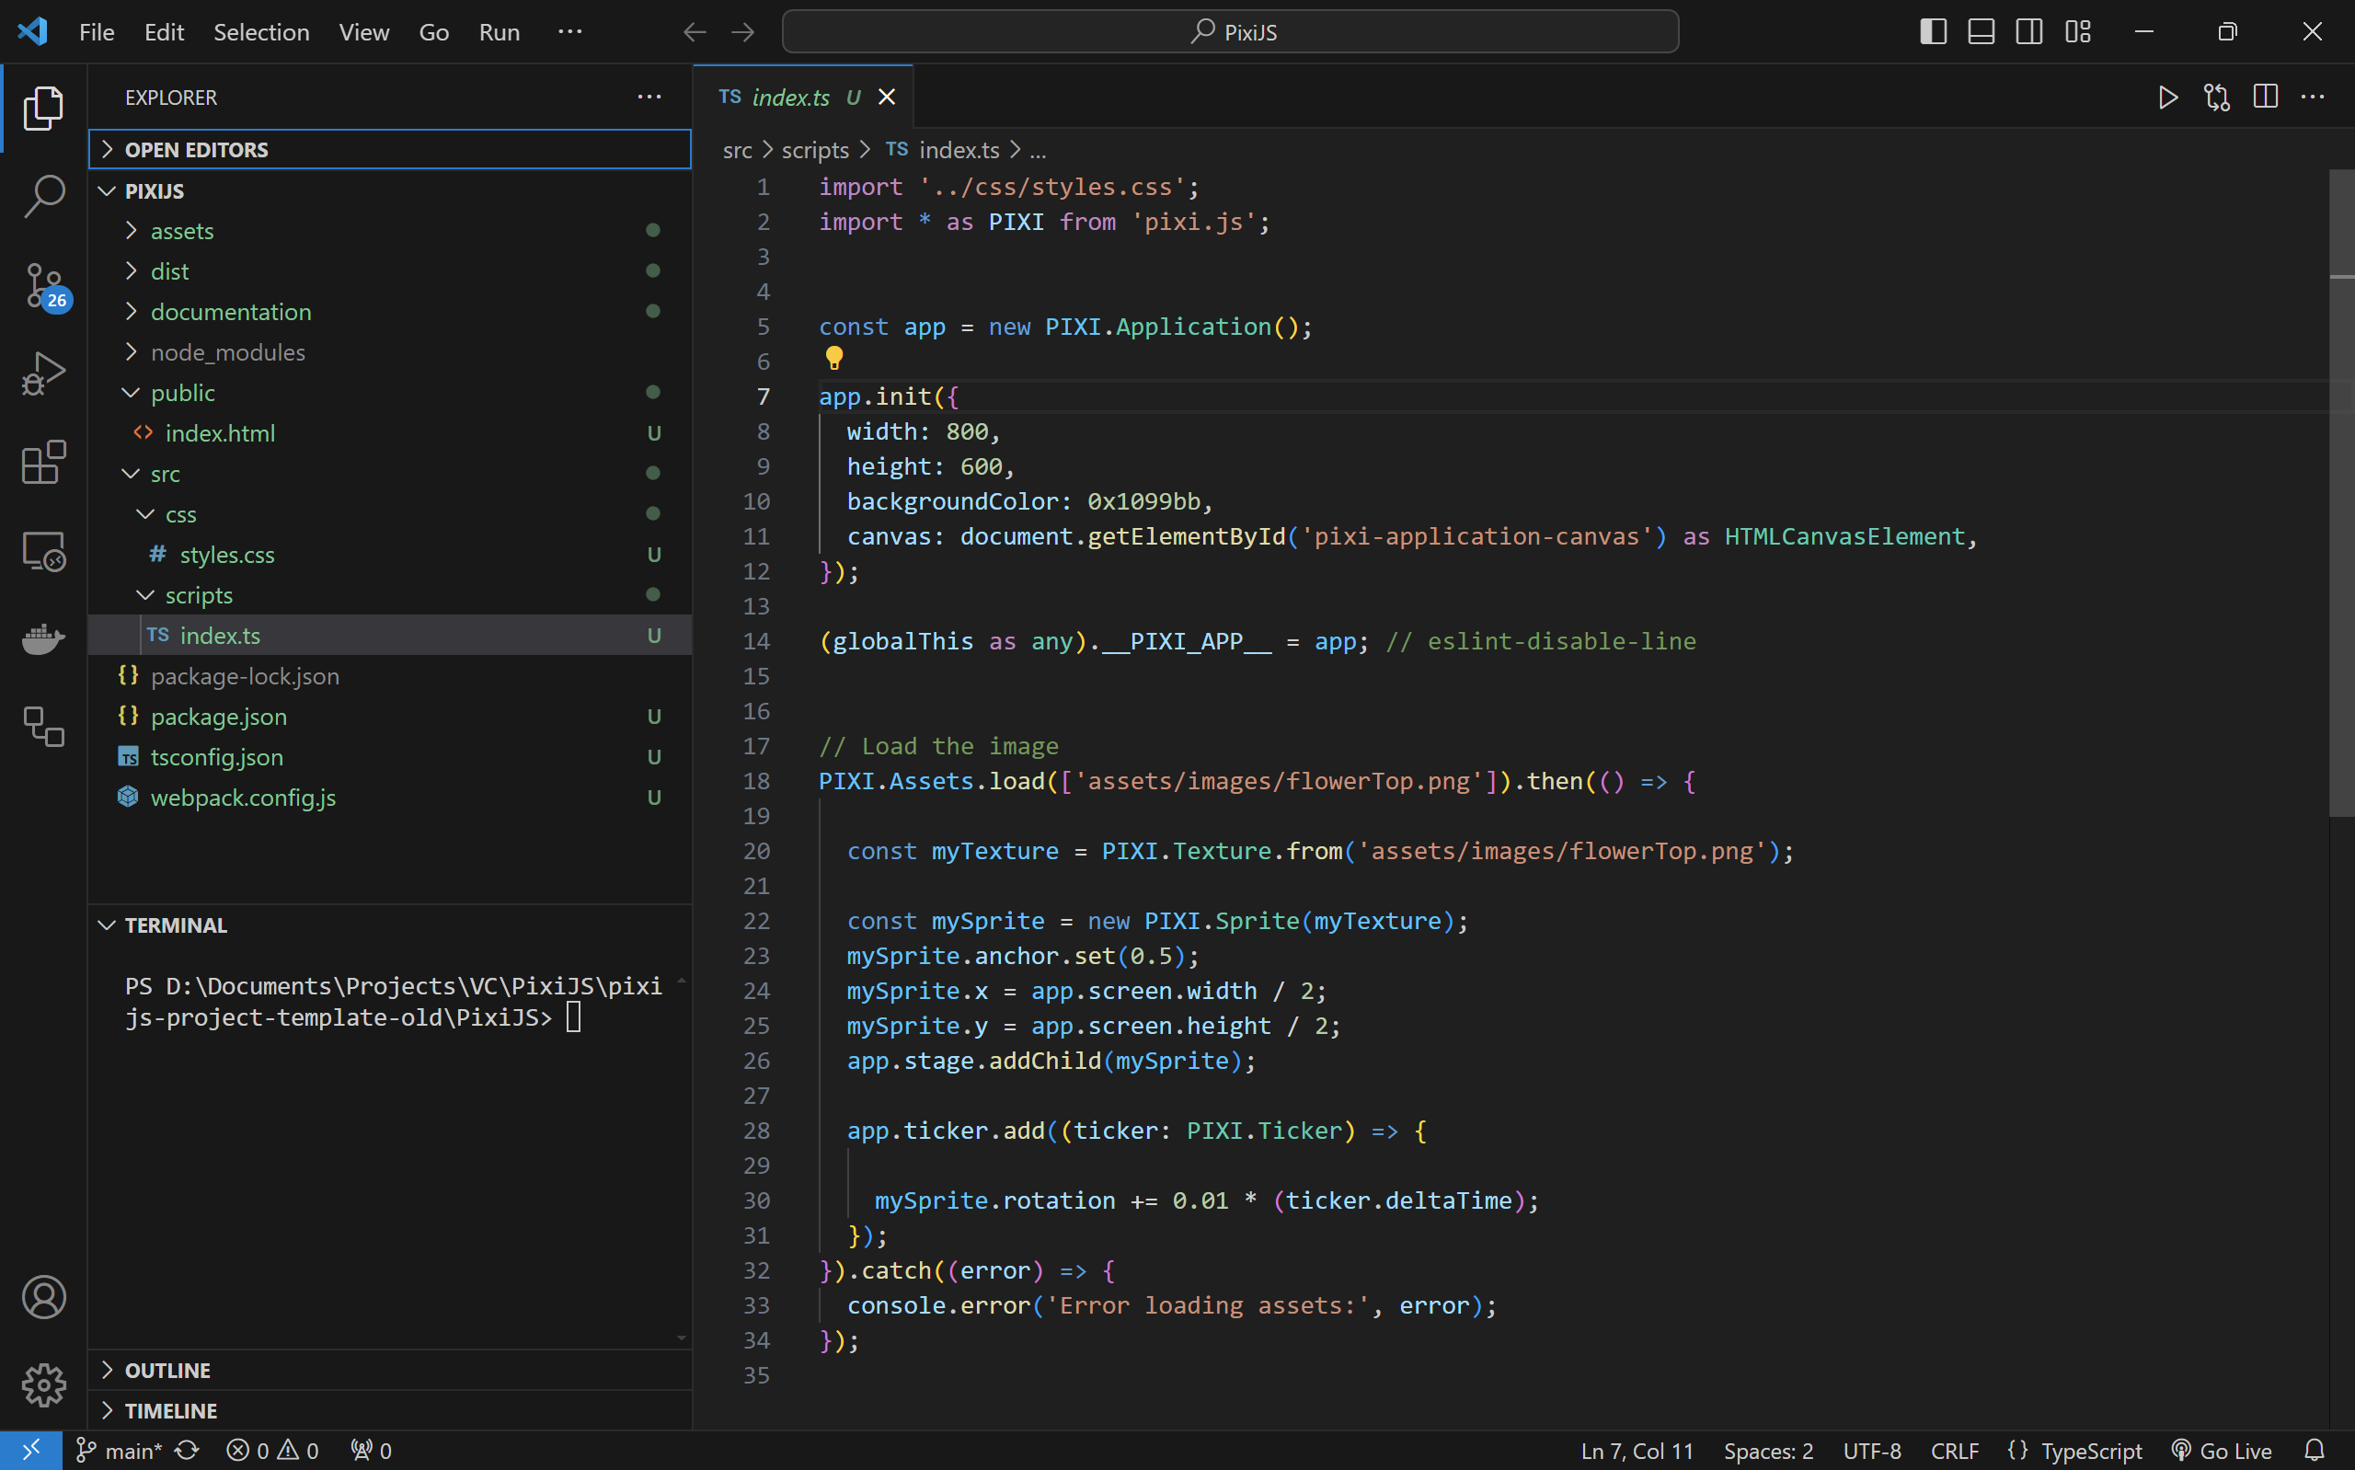Click Go Live in status bar
The height and width of the screenshot is (1470, 2355).
(x=2223, y=1451)
